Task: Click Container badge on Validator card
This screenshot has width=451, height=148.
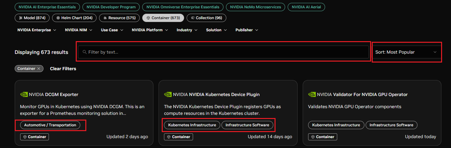Action: (x=323, y=137)
